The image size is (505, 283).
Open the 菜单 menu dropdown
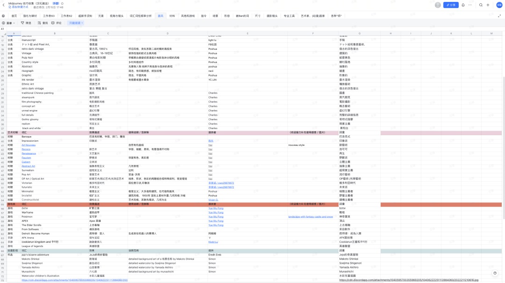click(8, 23)
